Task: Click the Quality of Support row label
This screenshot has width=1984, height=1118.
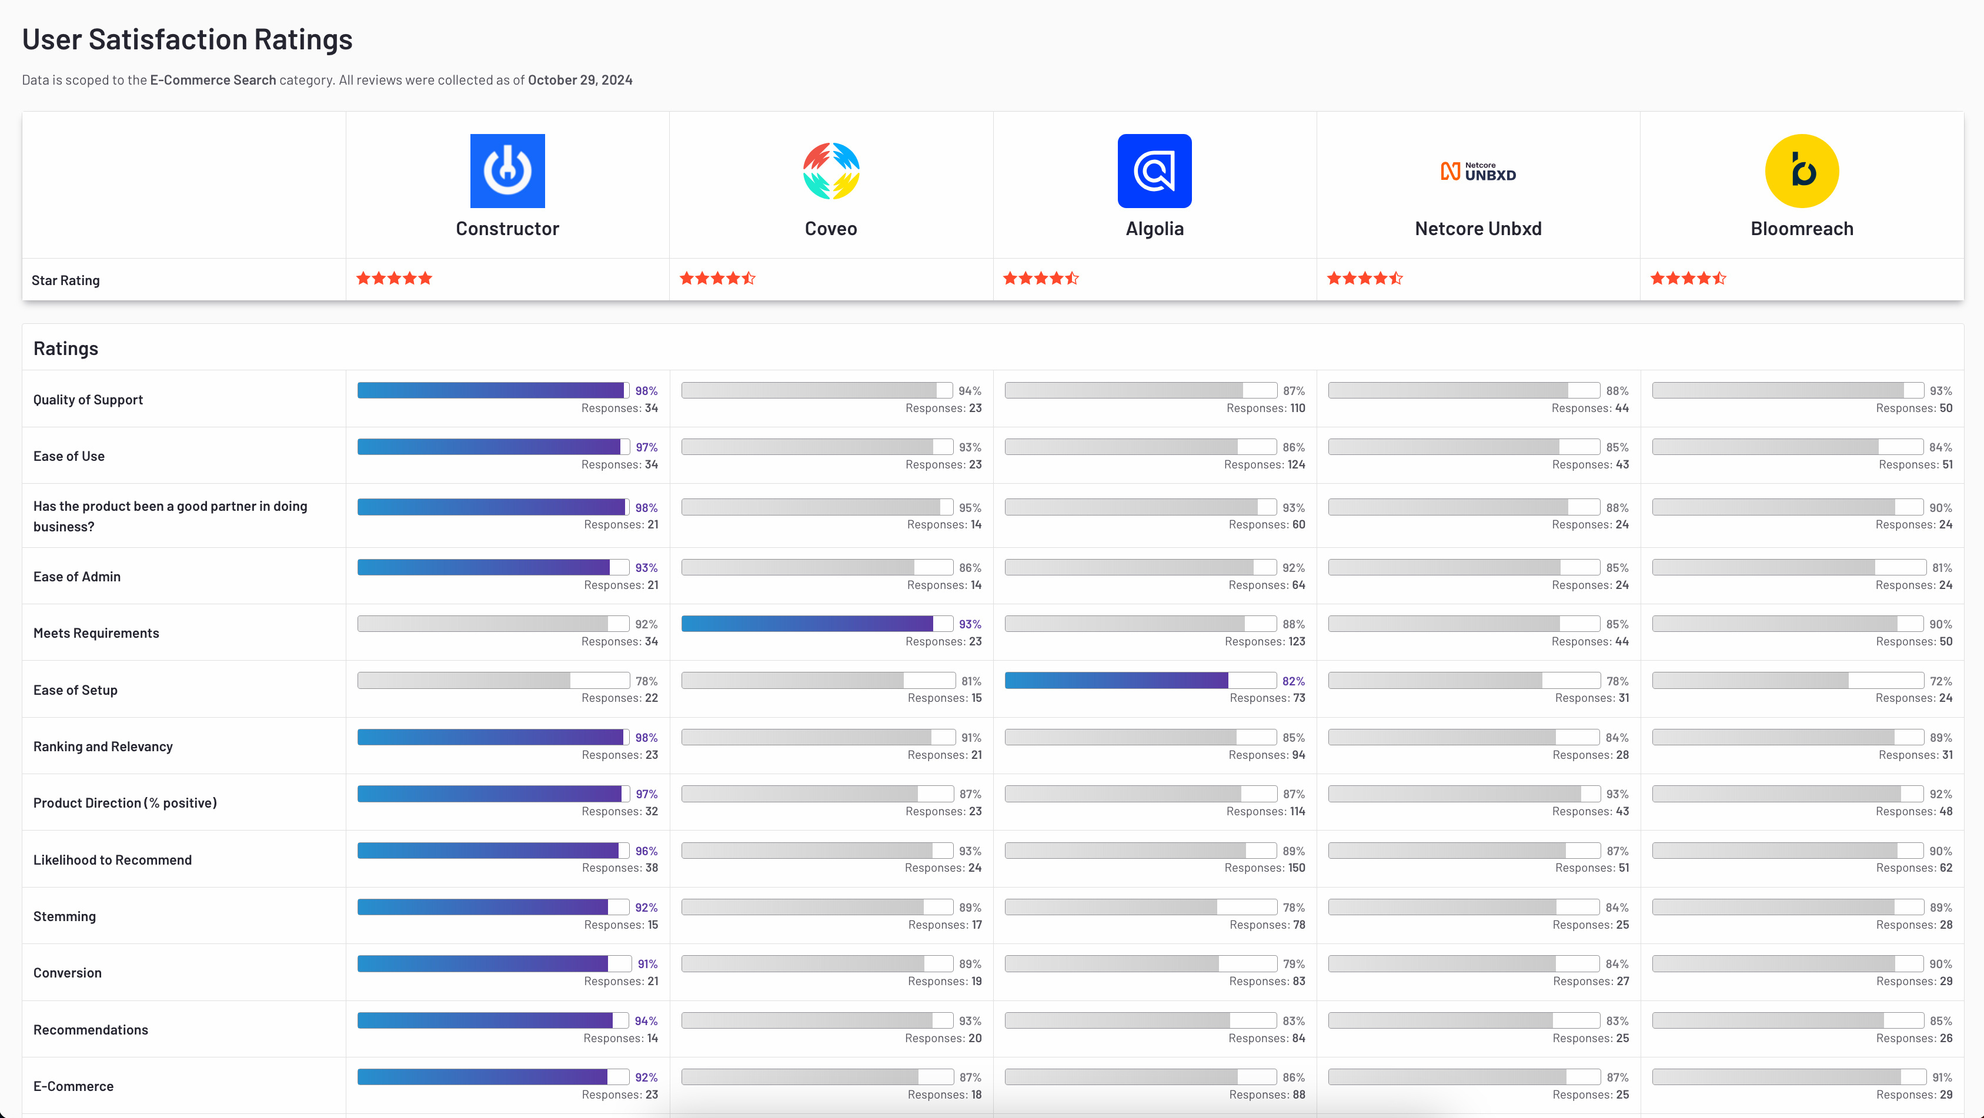Action: [x=88, y=400]
